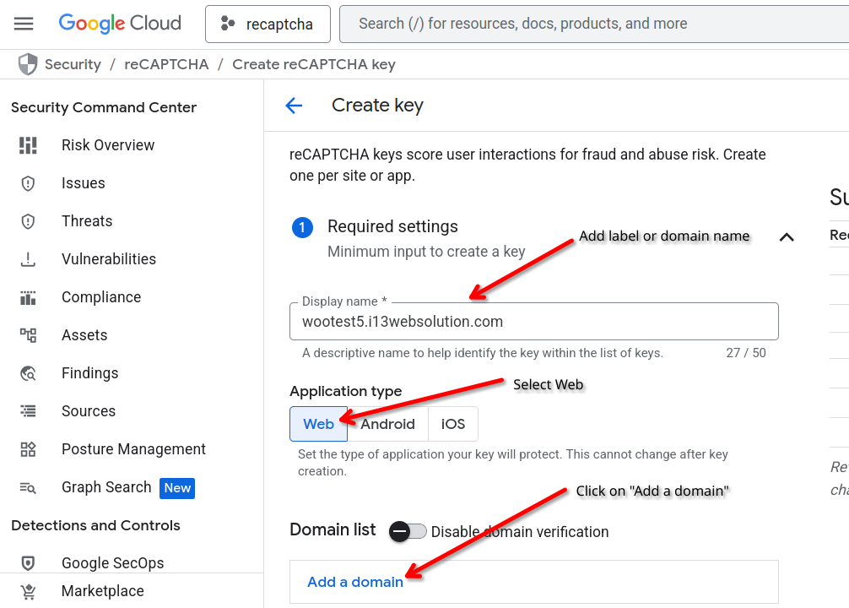Open Risk Overview in sidebar
The image size is (849, 608).
tap(108, 145)
